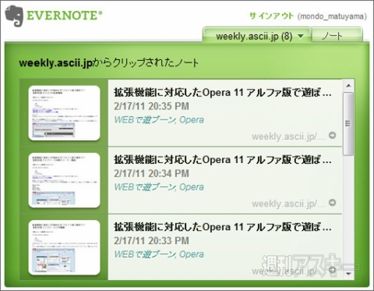Click the go-arrow icon on the 20:35 PM note
Screen dimensions: 374x291
[332, 135]
